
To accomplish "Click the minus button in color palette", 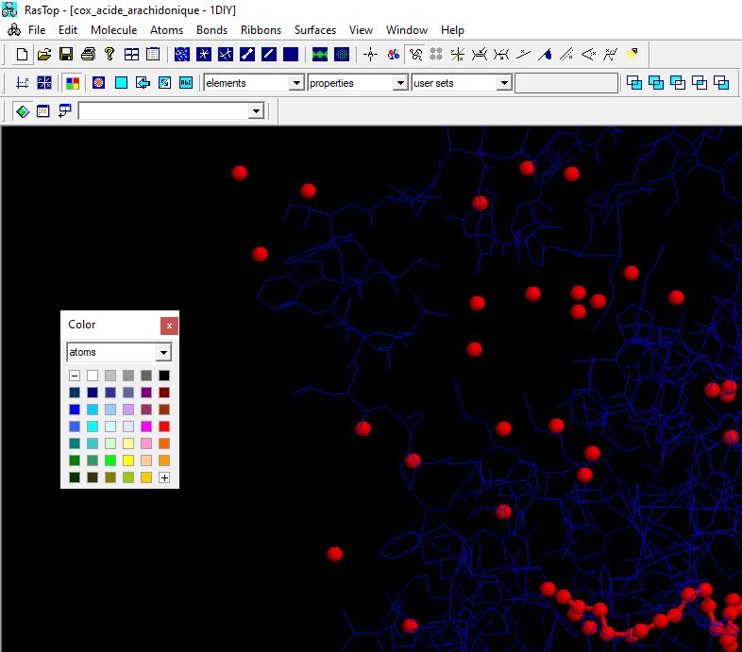I will click(75, 376).
